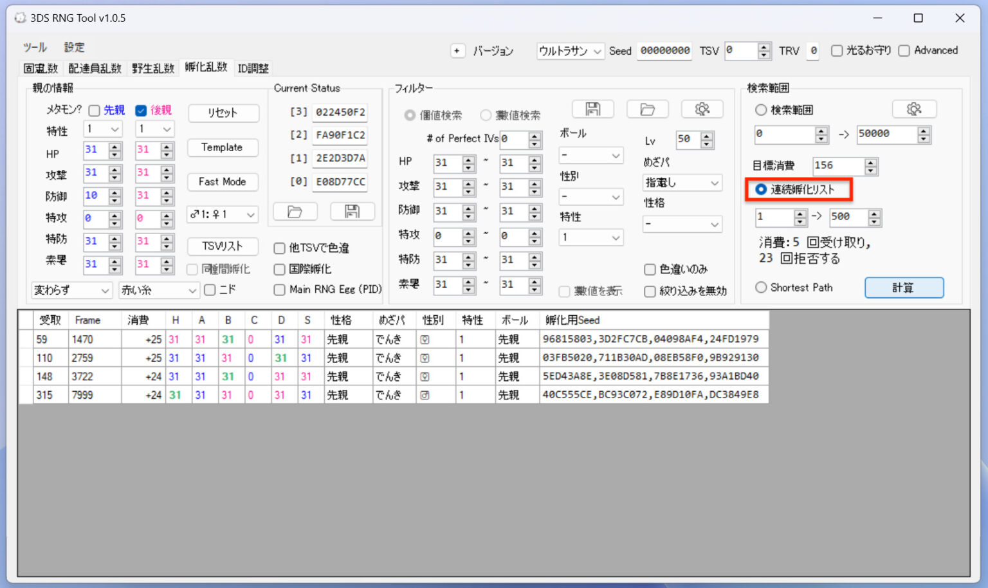This screenshot has height=588, width=988.
Task: Click the Frame column header
Action: (x=95, y=320)
